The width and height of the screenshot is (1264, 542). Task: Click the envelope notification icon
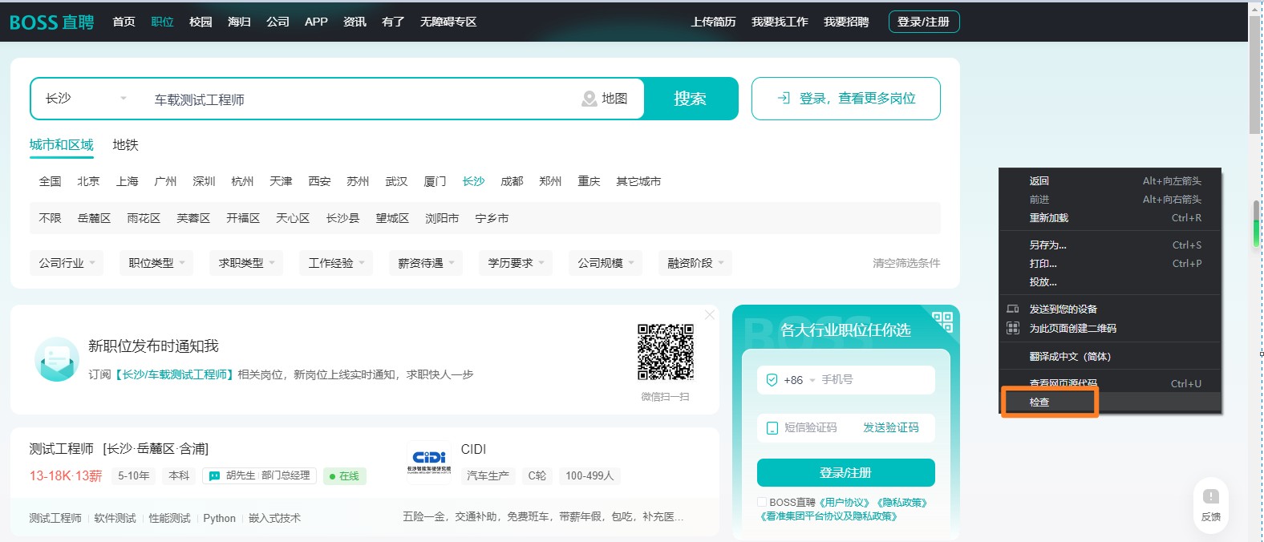click(57, 359)
